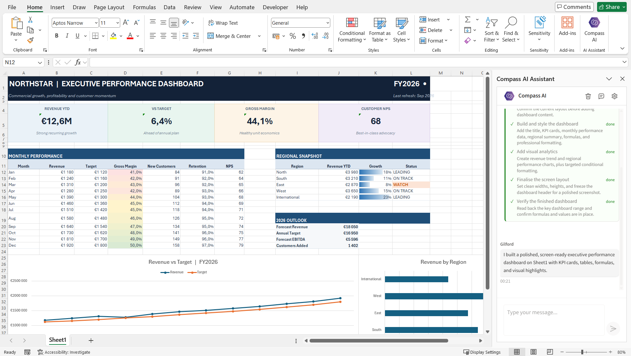The width and height of the screenshot is (631, 356).
Task: Switch to Normal view in status bar
Action: tap(517, 352)
